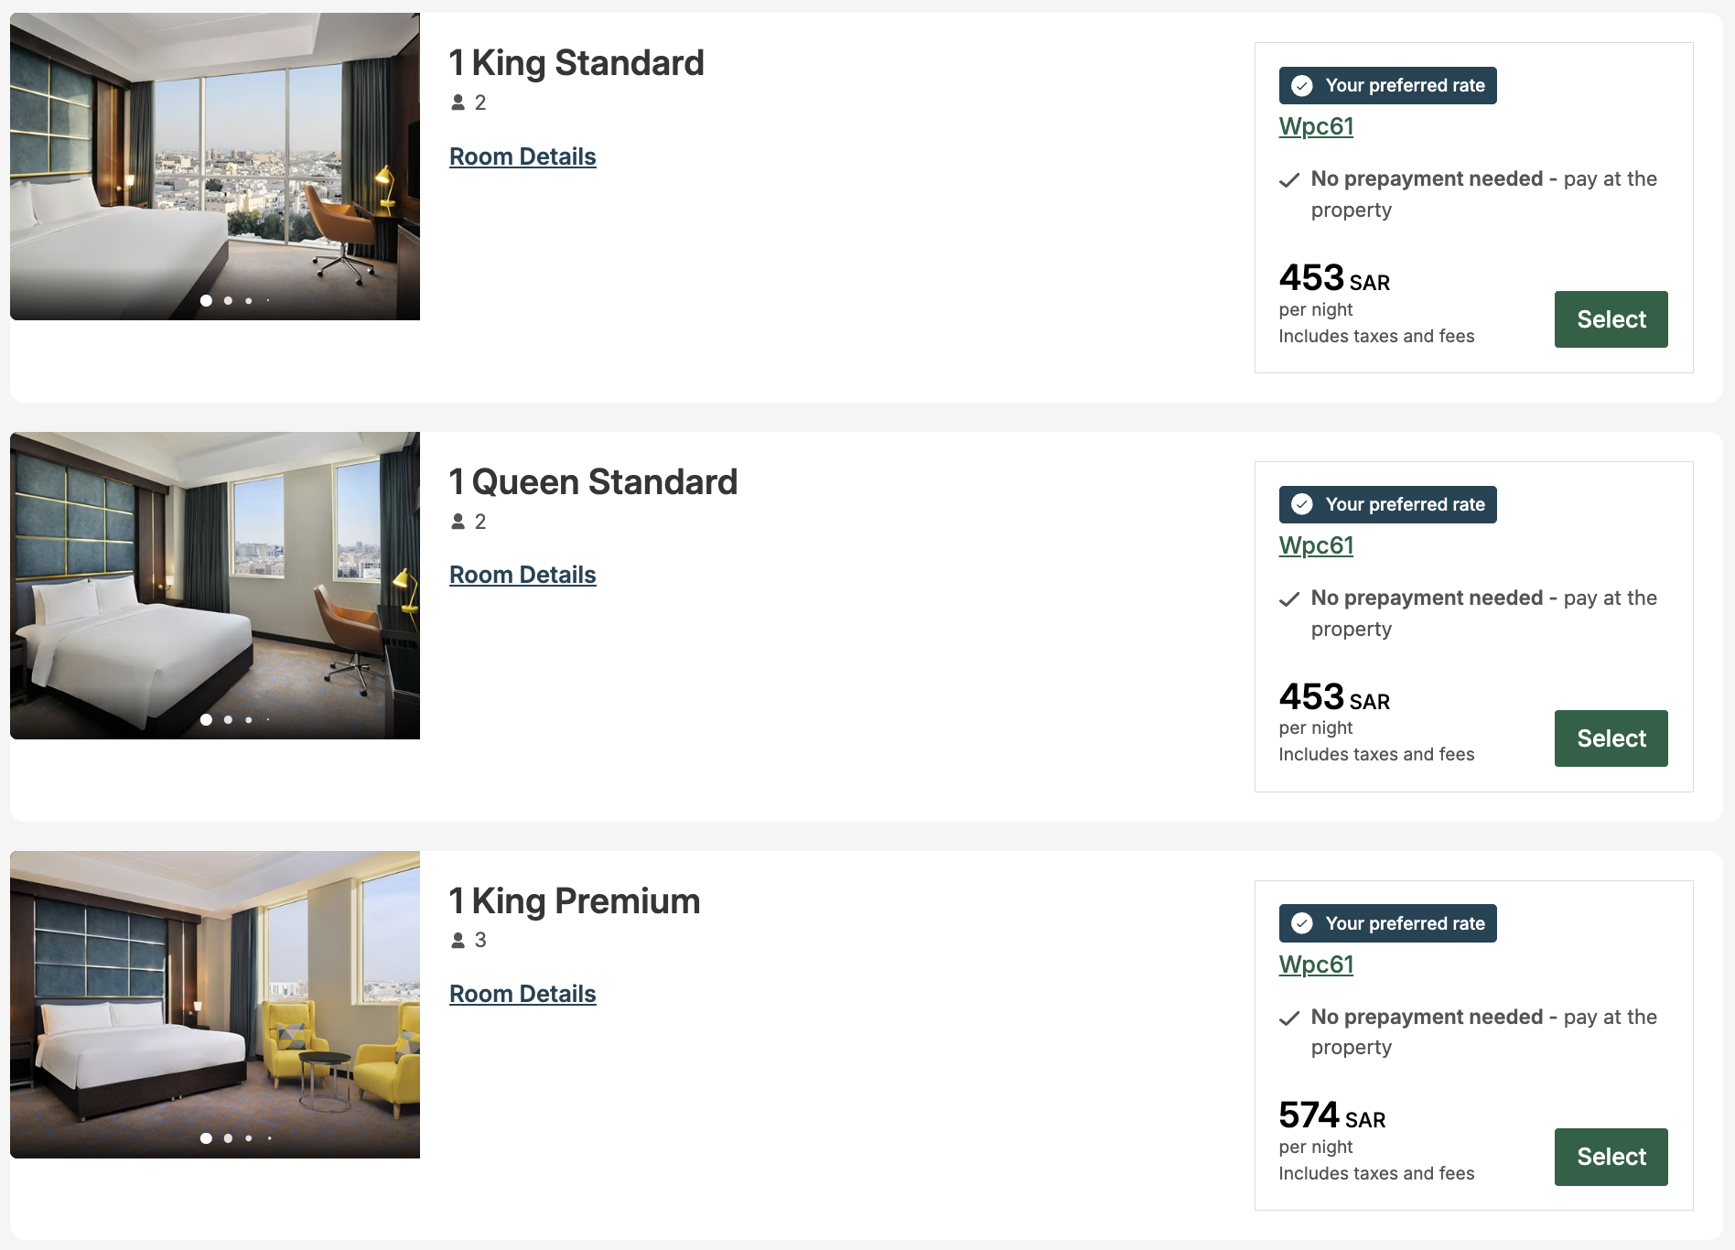Viewport: 1735px width, 1250px height.
Task: Click the Queen Standard room photo
Action: click(x=215, y=584)
